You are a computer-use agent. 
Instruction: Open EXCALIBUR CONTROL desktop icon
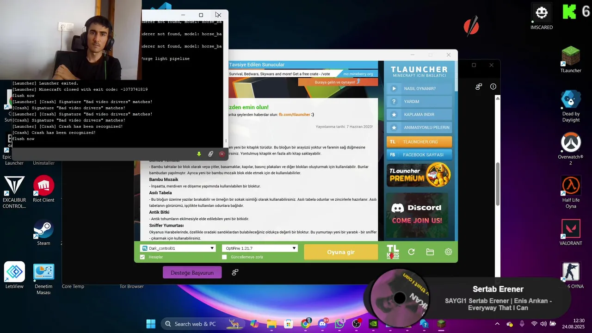(x=14, y=192)
